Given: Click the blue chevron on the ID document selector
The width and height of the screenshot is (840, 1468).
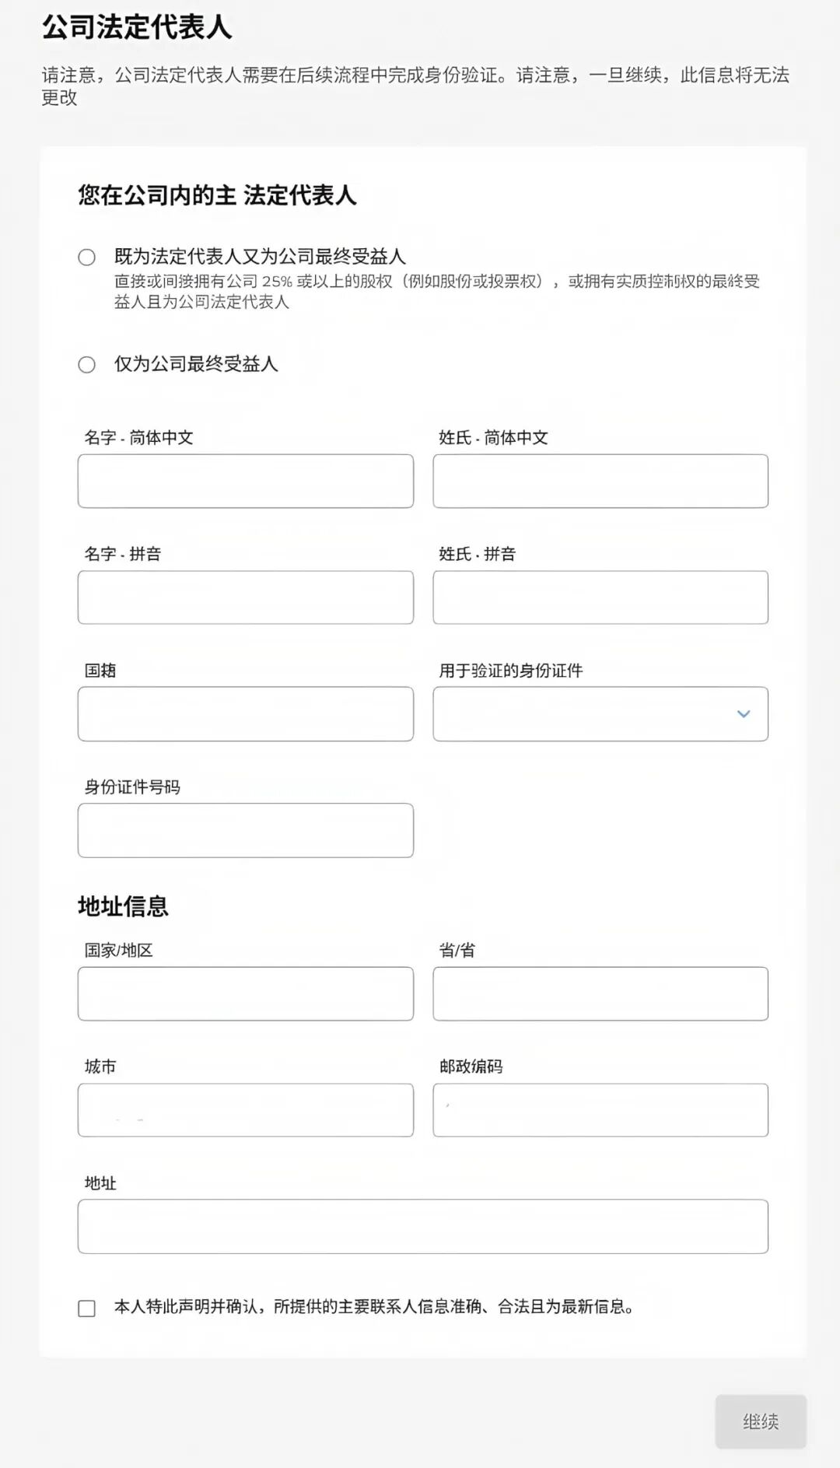Looking at the screenshot, I should click(x=743, y=713).
